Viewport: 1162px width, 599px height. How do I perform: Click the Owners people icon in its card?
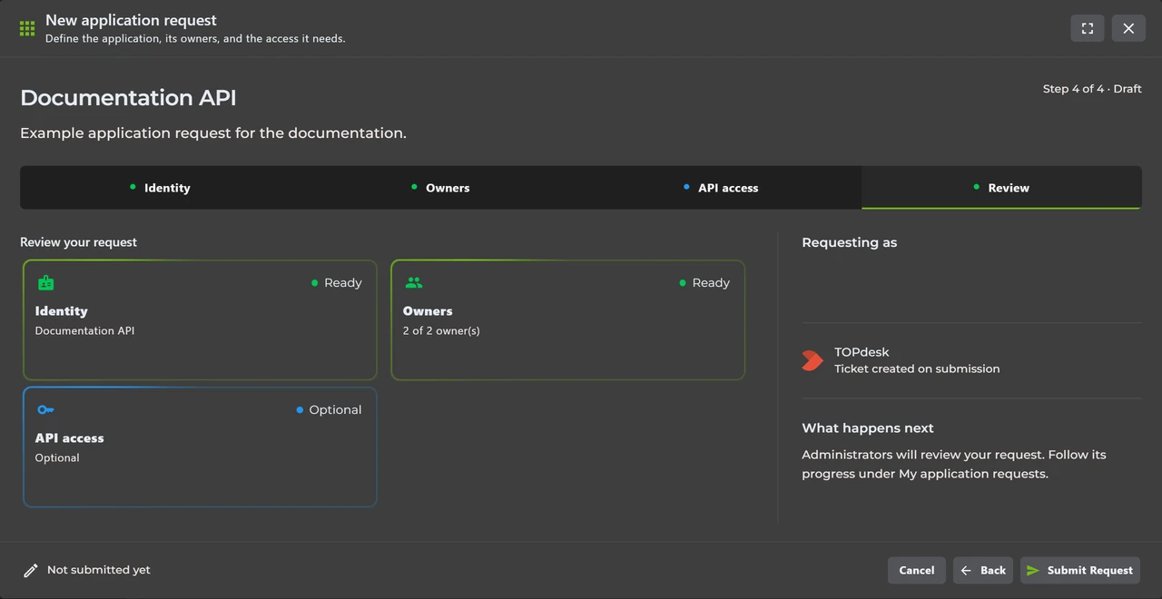point(414,283)
